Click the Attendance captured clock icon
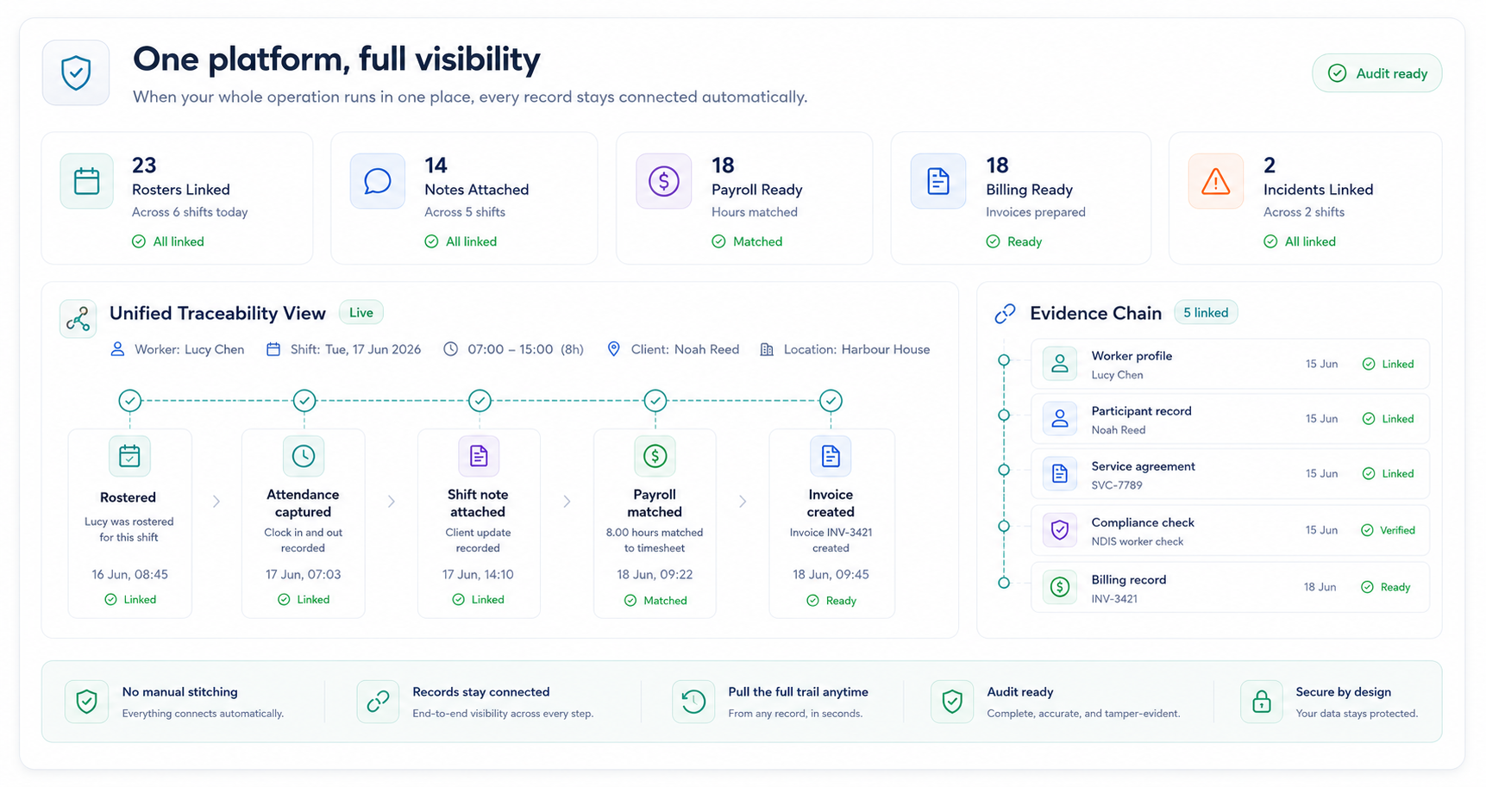Screen dimensions: 1486x787 [304, 456]
